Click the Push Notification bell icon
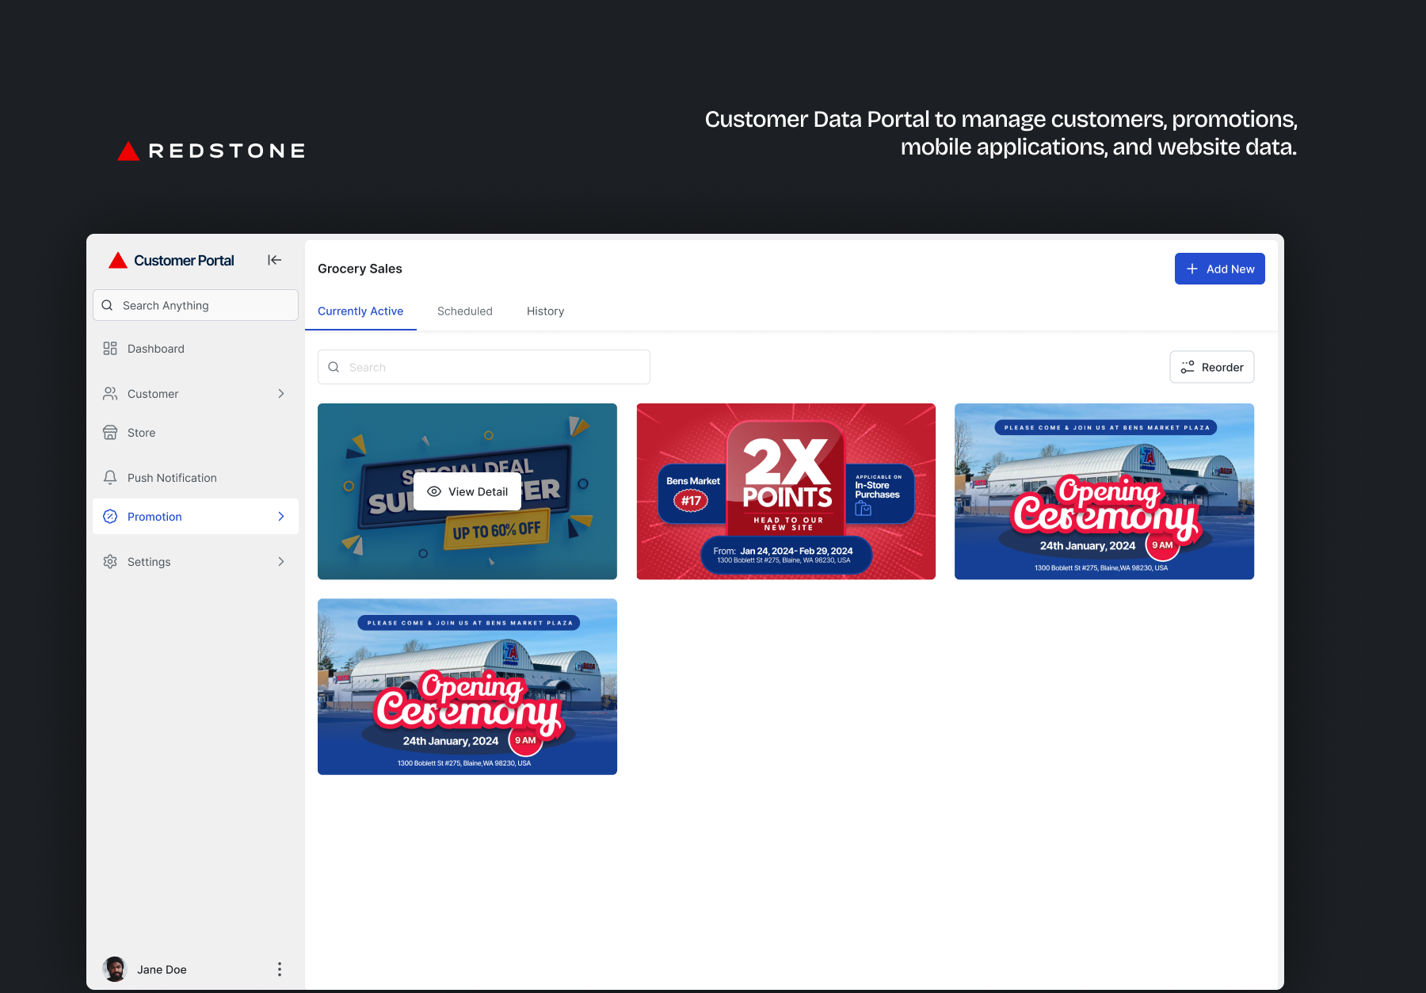 110,478
